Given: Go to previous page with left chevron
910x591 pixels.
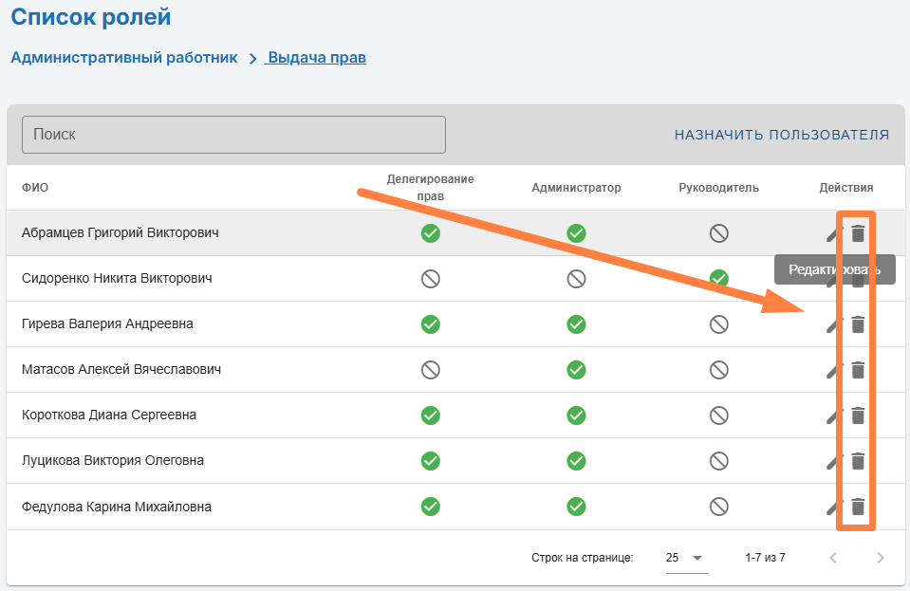Looking at the screenshot, I should point(833,558).
